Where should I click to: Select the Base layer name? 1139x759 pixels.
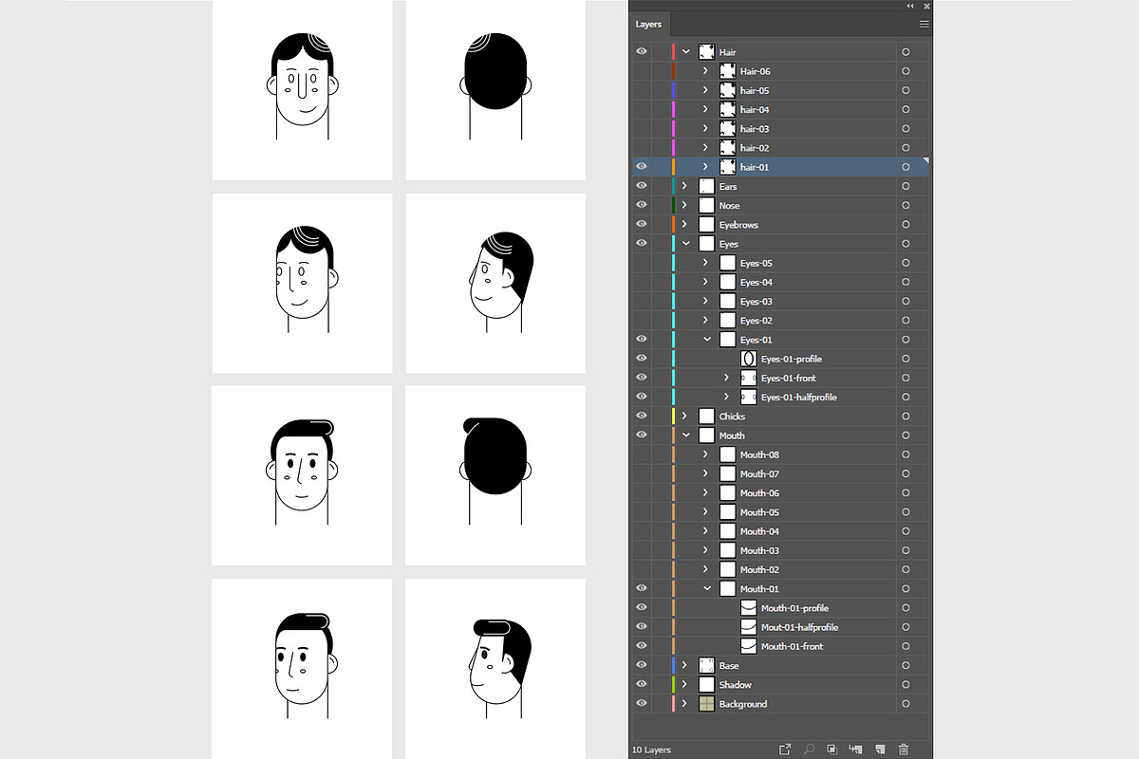click(729, 666)
